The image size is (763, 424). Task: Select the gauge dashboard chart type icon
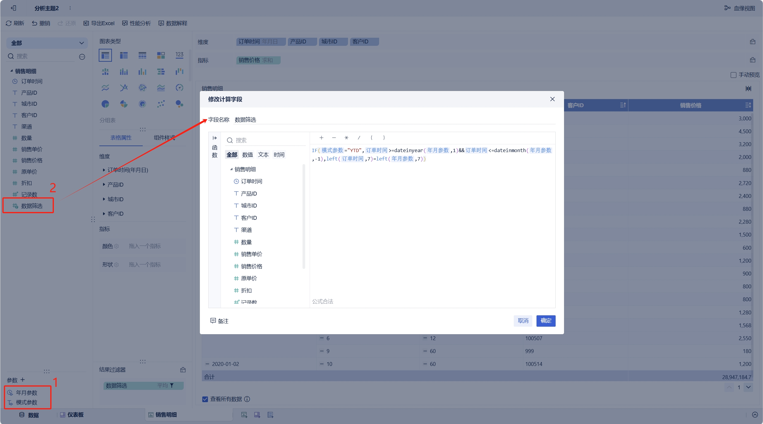(180, 88)
